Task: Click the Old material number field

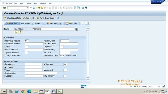Action: click(x=34, y=44)
